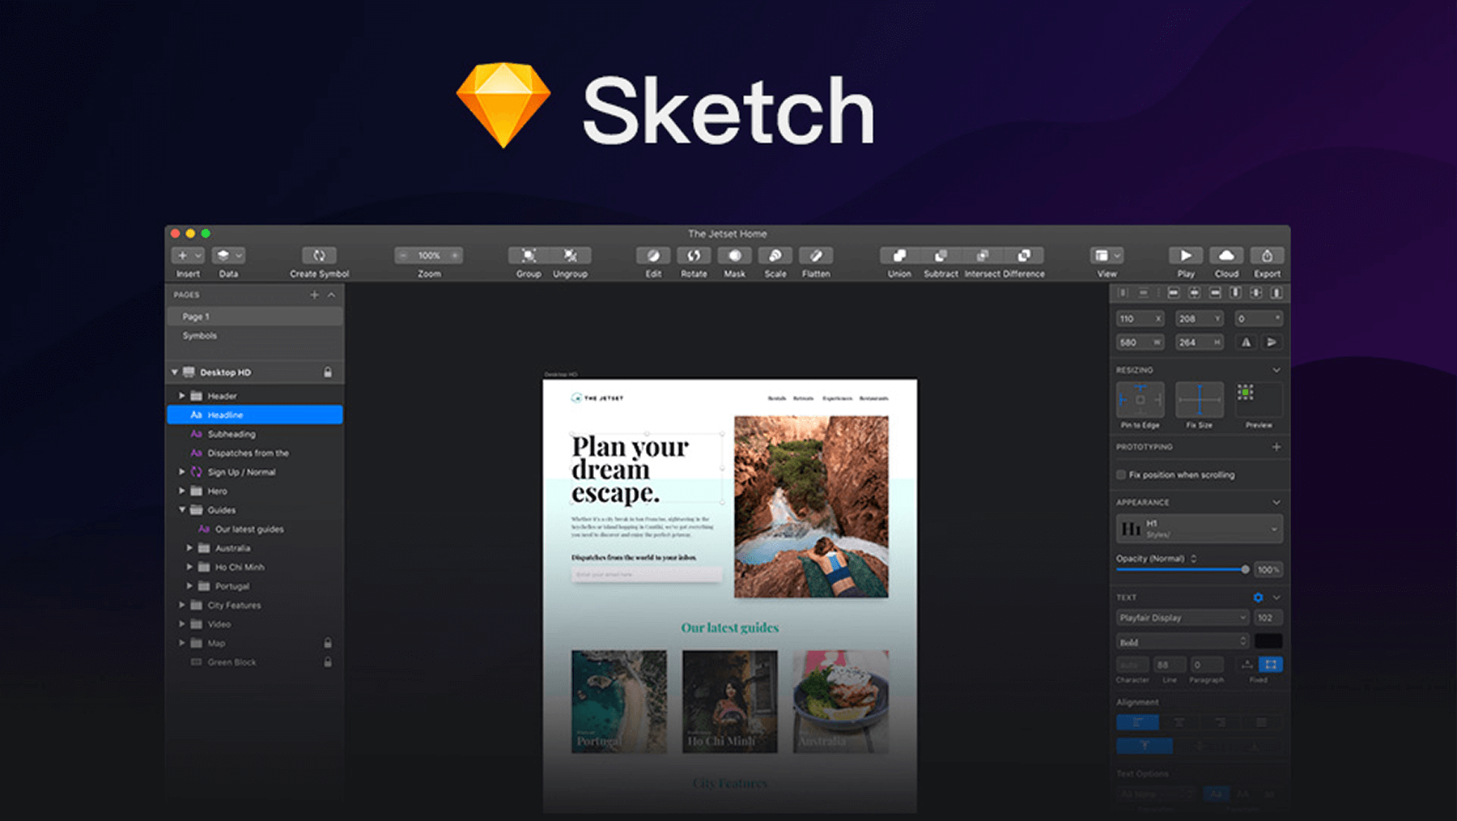This screenshot has width=1457, height=821.
Task: Collapse the Guides group
Action: (181, 510)
